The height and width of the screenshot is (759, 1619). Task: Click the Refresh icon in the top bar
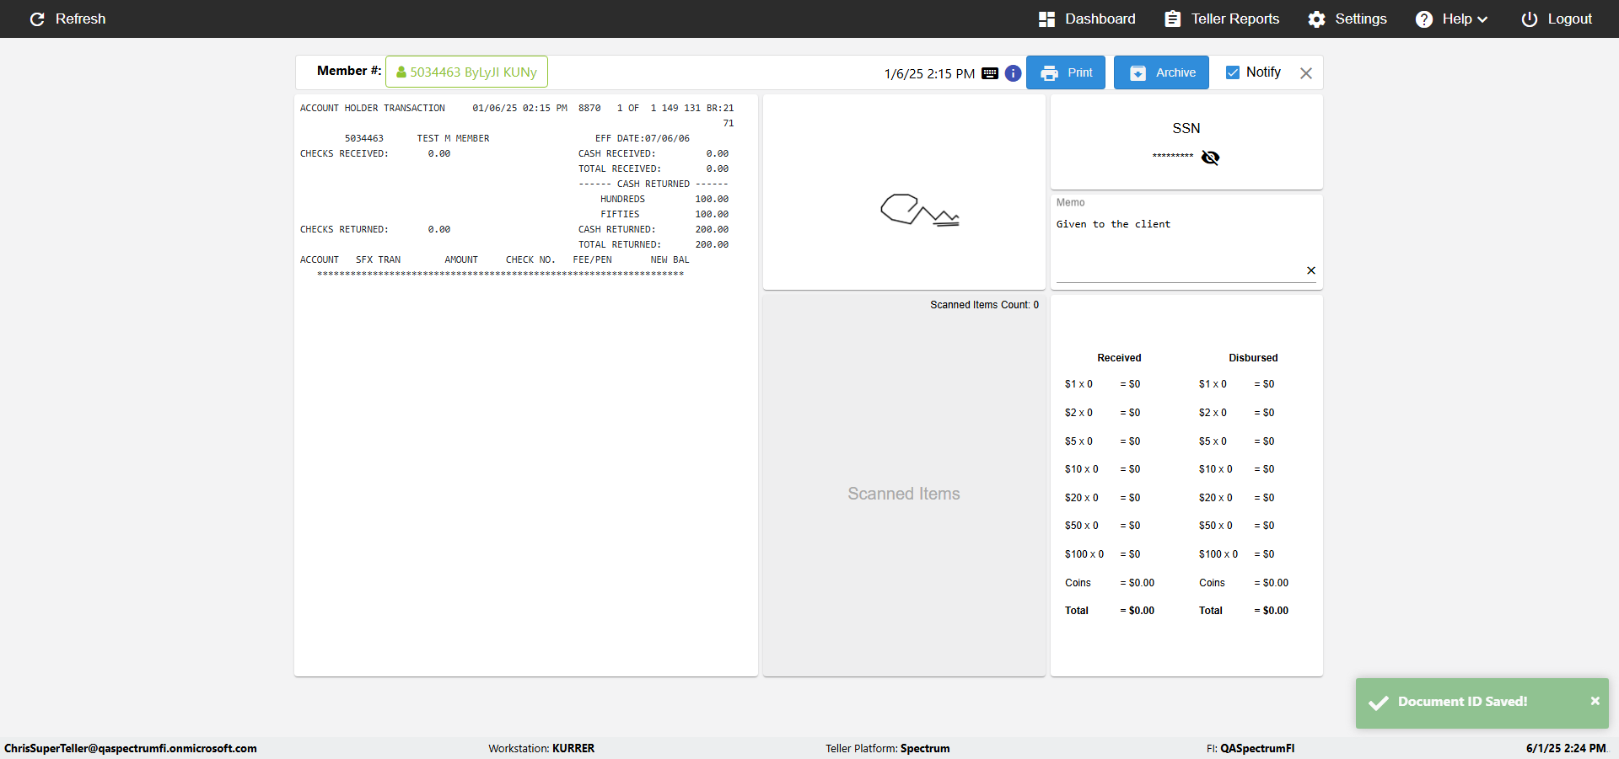[37, 19]
